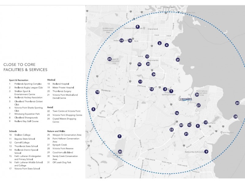
Task: Click map marker 26 at Point Halloran
Action: tap(197, 95)
